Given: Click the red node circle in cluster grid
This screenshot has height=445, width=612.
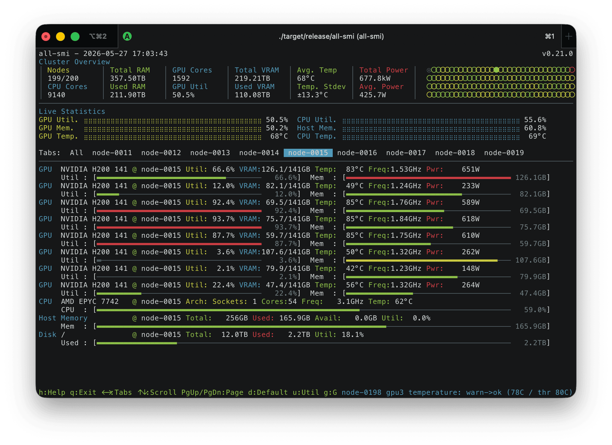Looking at the screenshot, I should point(572,70).
